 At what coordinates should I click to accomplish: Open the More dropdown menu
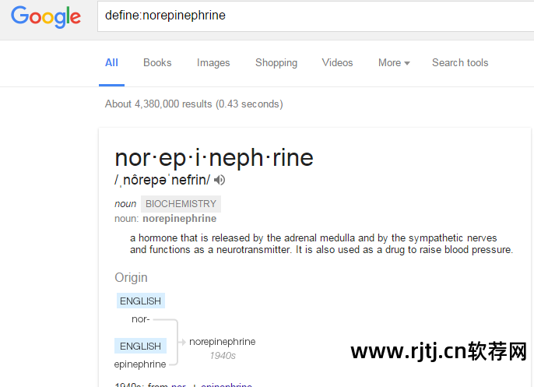pos(394,62)
